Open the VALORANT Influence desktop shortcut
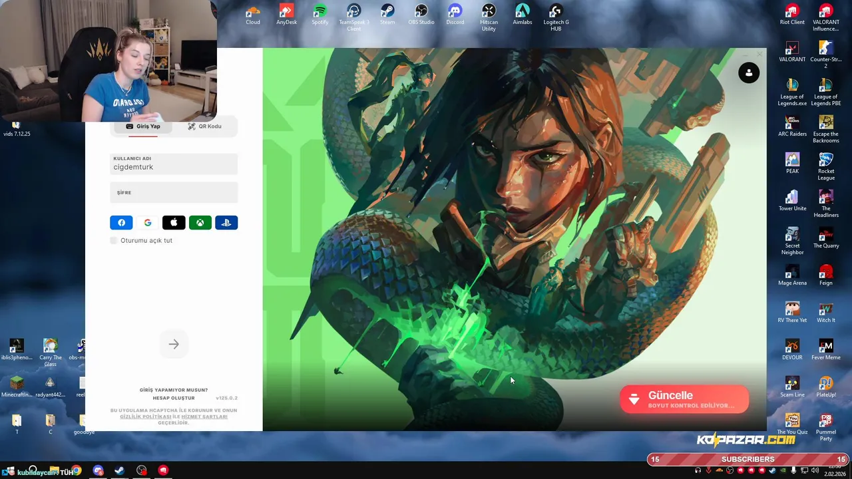Screen dimensions: 852x479 point(826,17)
